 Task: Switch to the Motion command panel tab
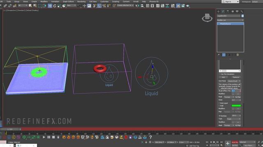(233, 11)
